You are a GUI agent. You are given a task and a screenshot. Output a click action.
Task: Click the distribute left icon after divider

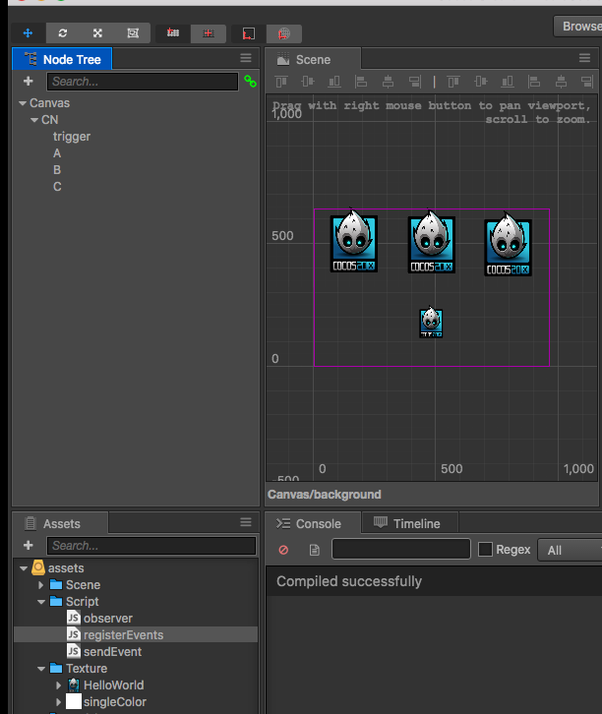[534, 82]
